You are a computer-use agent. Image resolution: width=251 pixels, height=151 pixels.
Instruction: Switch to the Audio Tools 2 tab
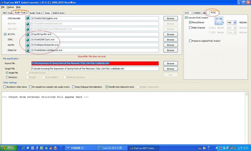click(36, 13)
